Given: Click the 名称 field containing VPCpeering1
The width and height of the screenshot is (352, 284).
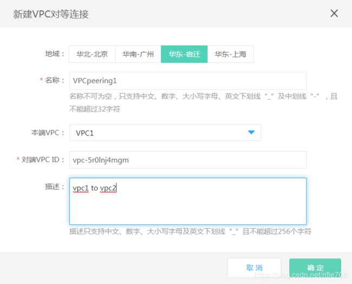Looking at the screenshot, I should (188, 81).
